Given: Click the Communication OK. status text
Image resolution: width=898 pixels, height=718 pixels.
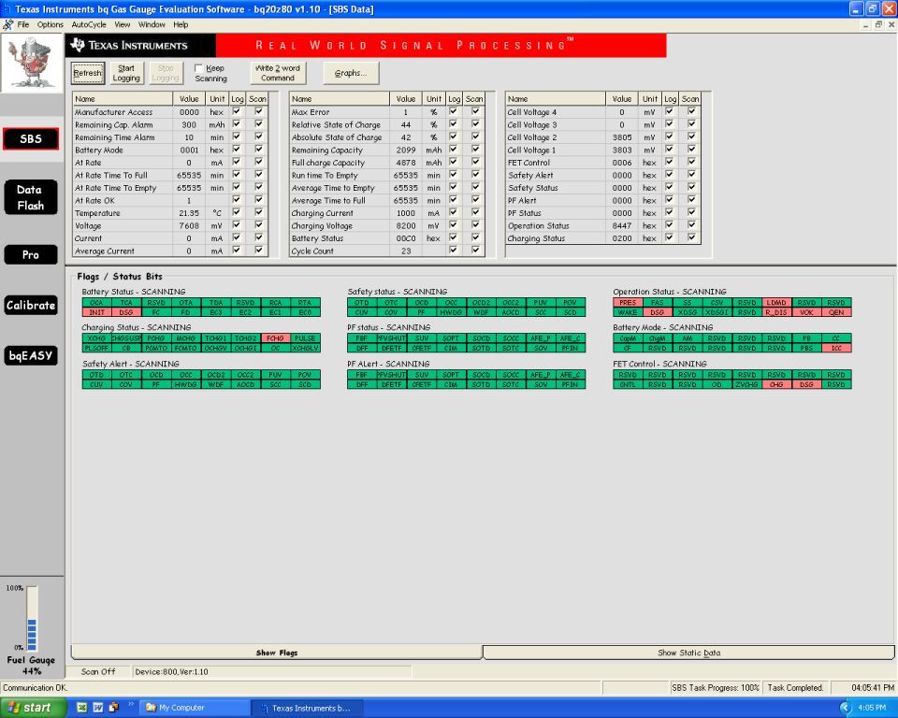Looking at the screenshot, I should coord(35,688).
